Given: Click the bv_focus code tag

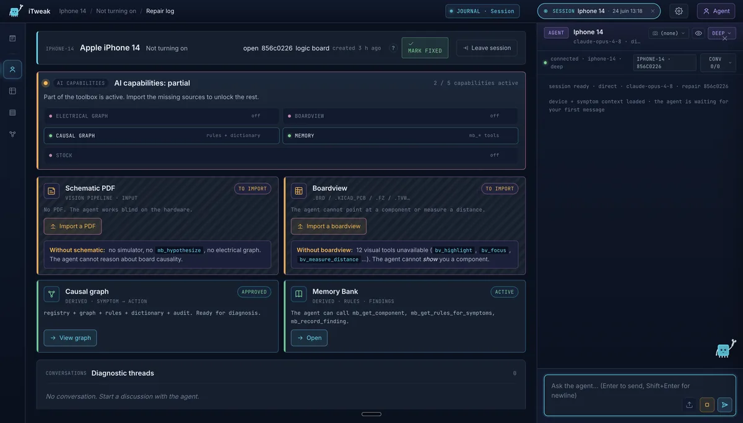Looking at the screenshot, I should pos(493,250).
